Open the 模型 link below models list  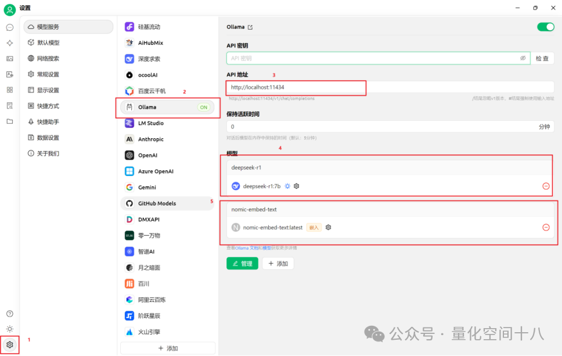point(266,248)
